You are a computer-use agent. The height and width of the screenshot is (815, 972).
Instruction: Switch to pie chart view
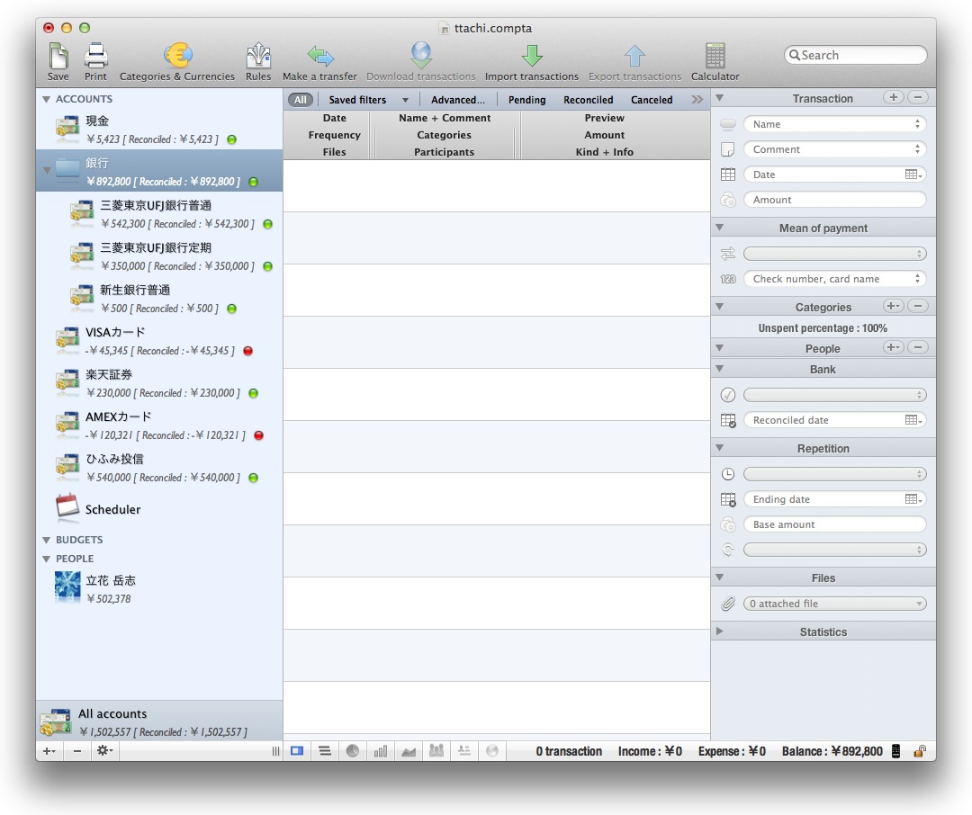point(353,751)
